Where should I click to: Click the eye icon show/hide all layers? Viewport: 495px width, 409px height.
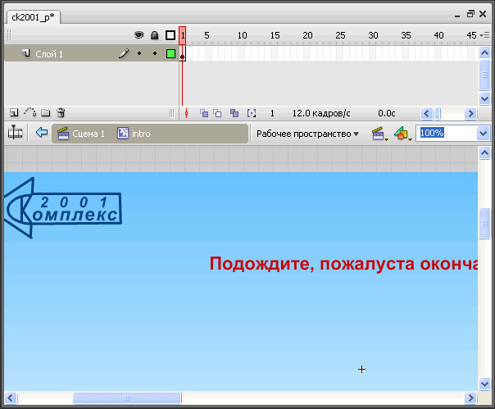139,35
